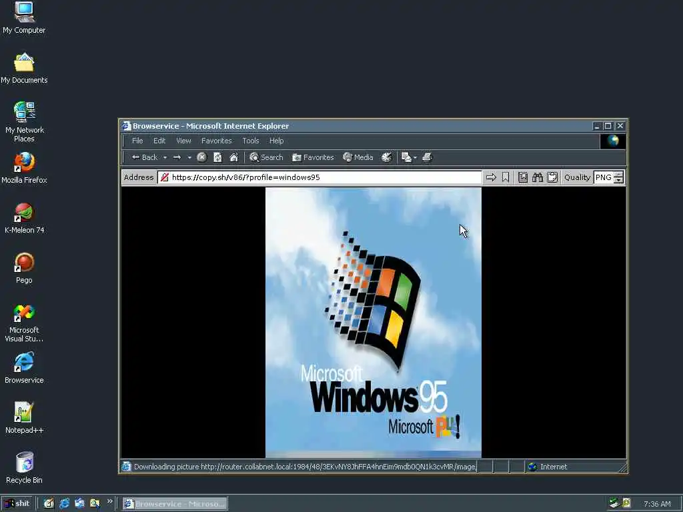Image resolution: width=683 pixels, height=512 pixels.
Task: Click the Forward arrow button
Action: [x=177, y=157]
